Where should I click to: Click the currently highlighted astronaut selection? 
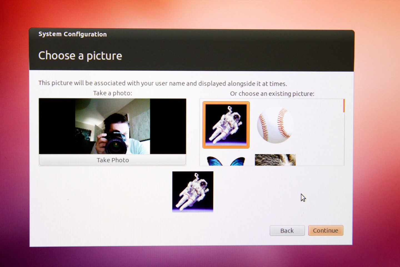(226, 125)
